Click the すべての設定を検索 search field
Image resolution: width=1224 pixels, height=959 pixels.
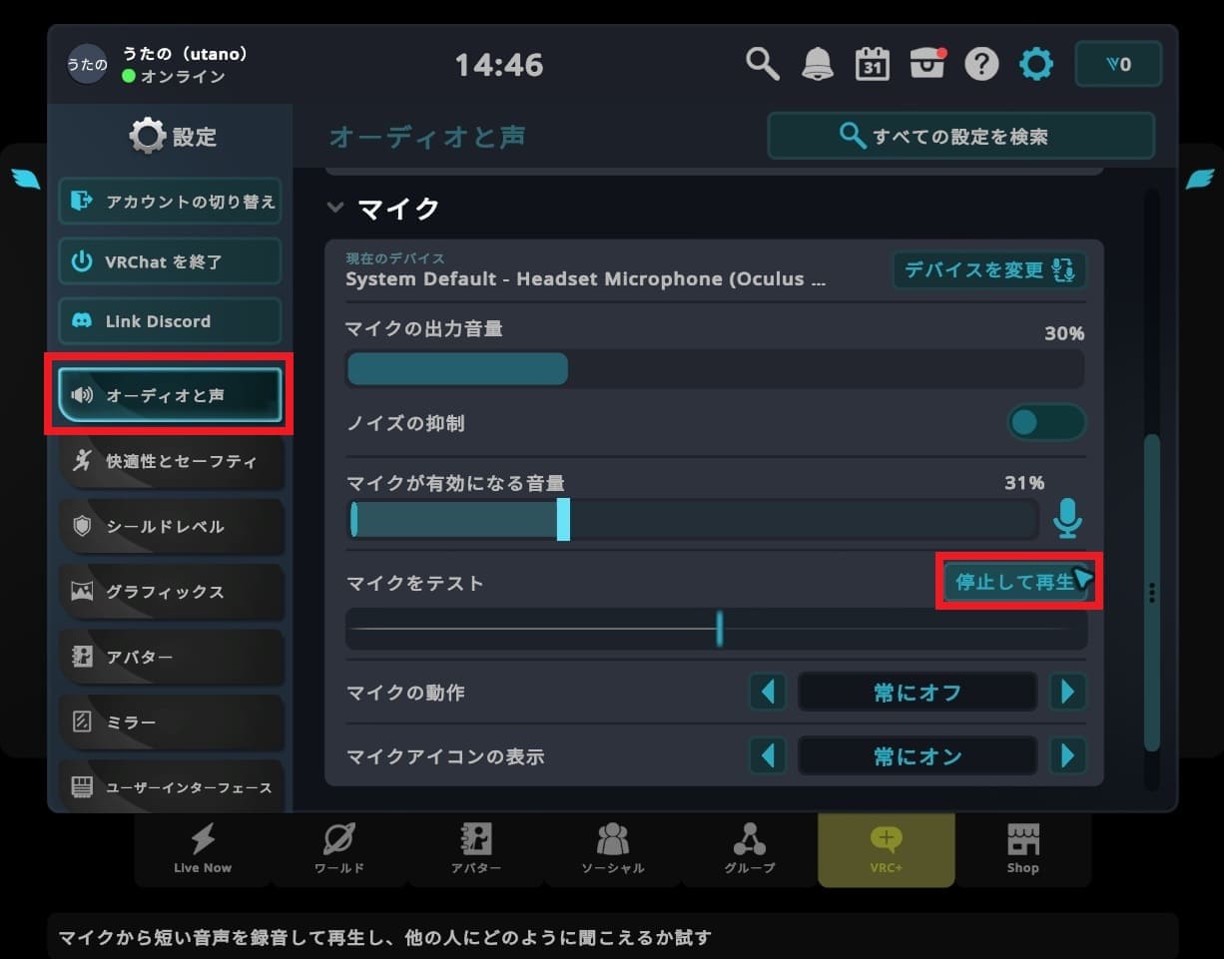[960, 136]
